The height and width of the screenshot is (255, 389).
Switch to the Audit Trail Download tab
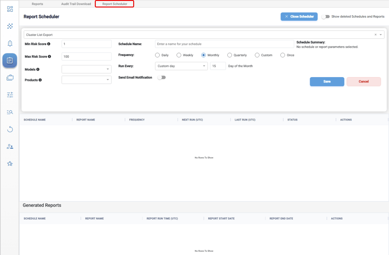[76, 4]
